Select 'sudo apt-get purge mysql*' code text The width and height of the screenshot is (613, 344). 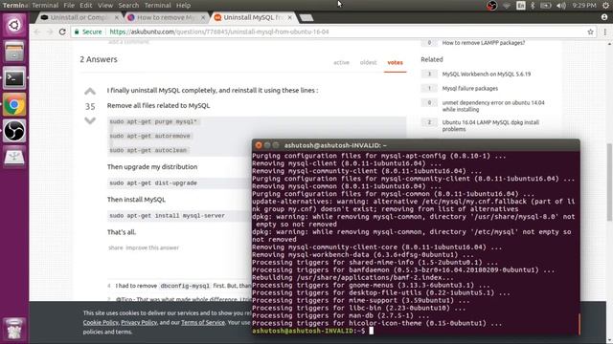[153, 121]
